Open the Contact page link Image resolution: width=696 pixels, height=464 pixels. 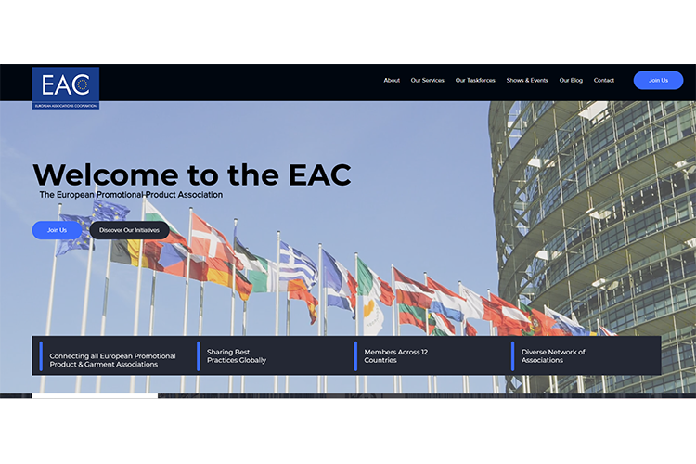point(604,81)
